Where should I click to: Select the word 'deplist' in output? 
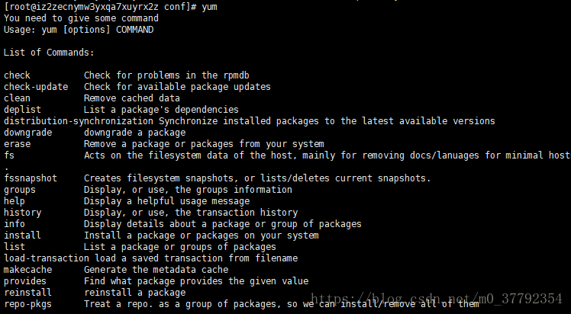pos(22,110)
